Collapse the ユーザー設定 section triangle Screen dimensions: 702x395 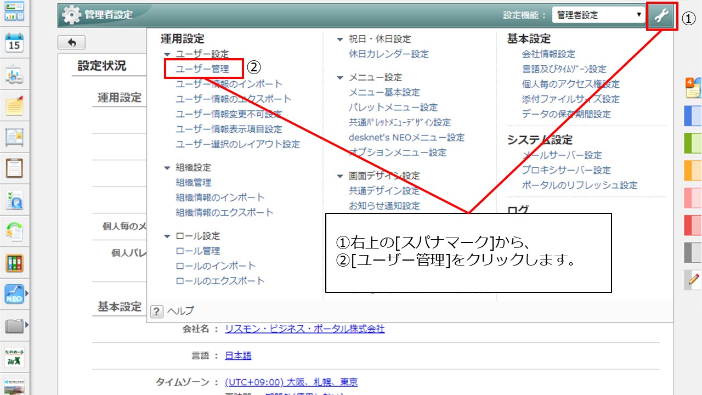point(168,54)
